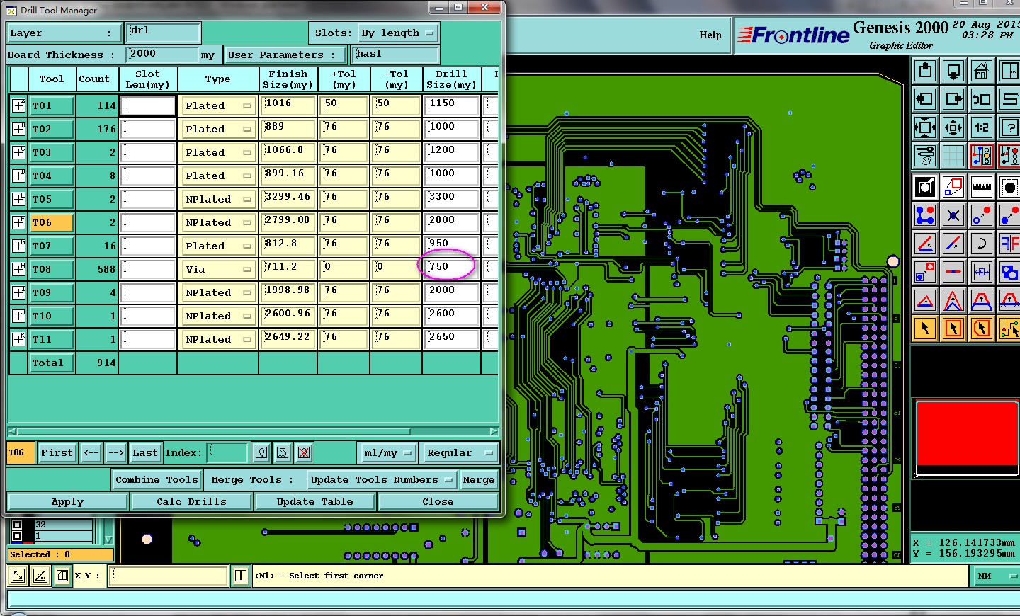
Task: Click the Board Thickness 2000 field
Action: pyautogui.click(x=162, y=54)
